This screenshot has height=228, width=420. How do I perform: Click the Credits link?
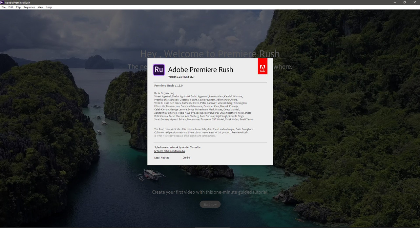click(186, 158)
